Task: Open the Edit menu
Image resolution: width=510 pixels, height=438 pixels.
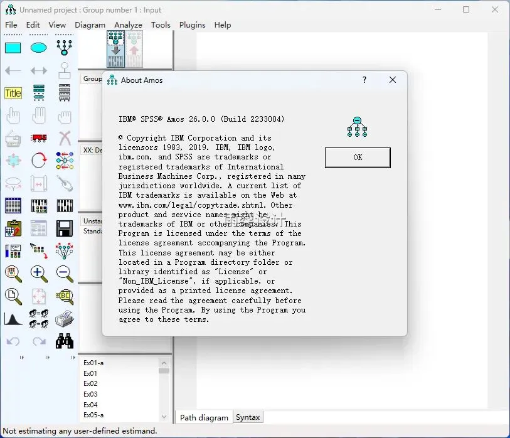Action: click(33, 25)
